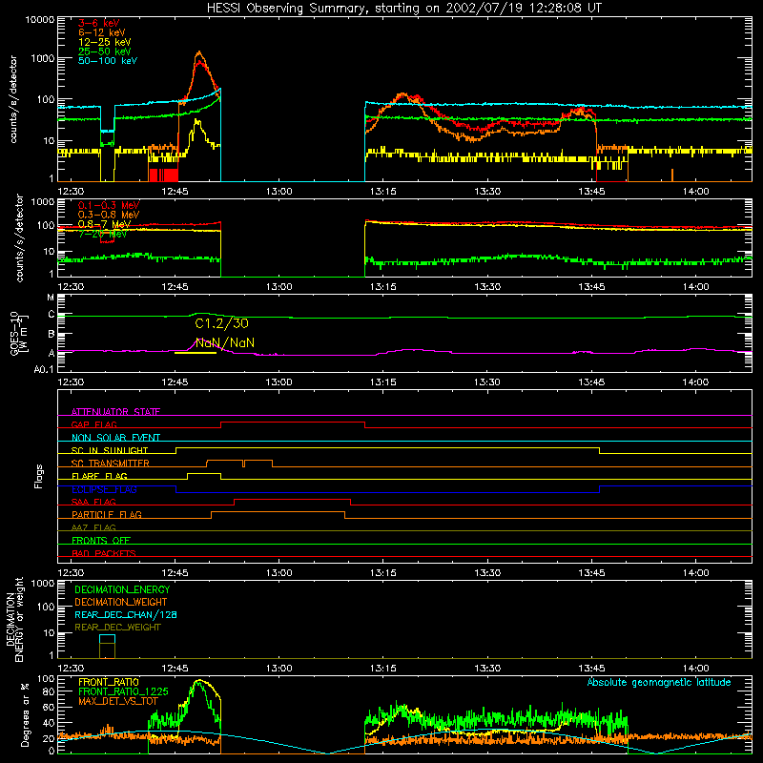Select the SC_TRANSMITTER flag label
The height and width of the screenshot is (763, 763).
tap(111, 464)
